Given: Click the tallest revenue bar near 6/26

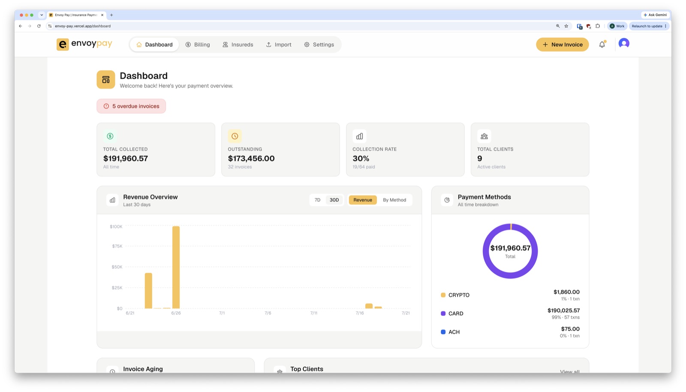Looking at the screenshot, I should coord(176,267).
